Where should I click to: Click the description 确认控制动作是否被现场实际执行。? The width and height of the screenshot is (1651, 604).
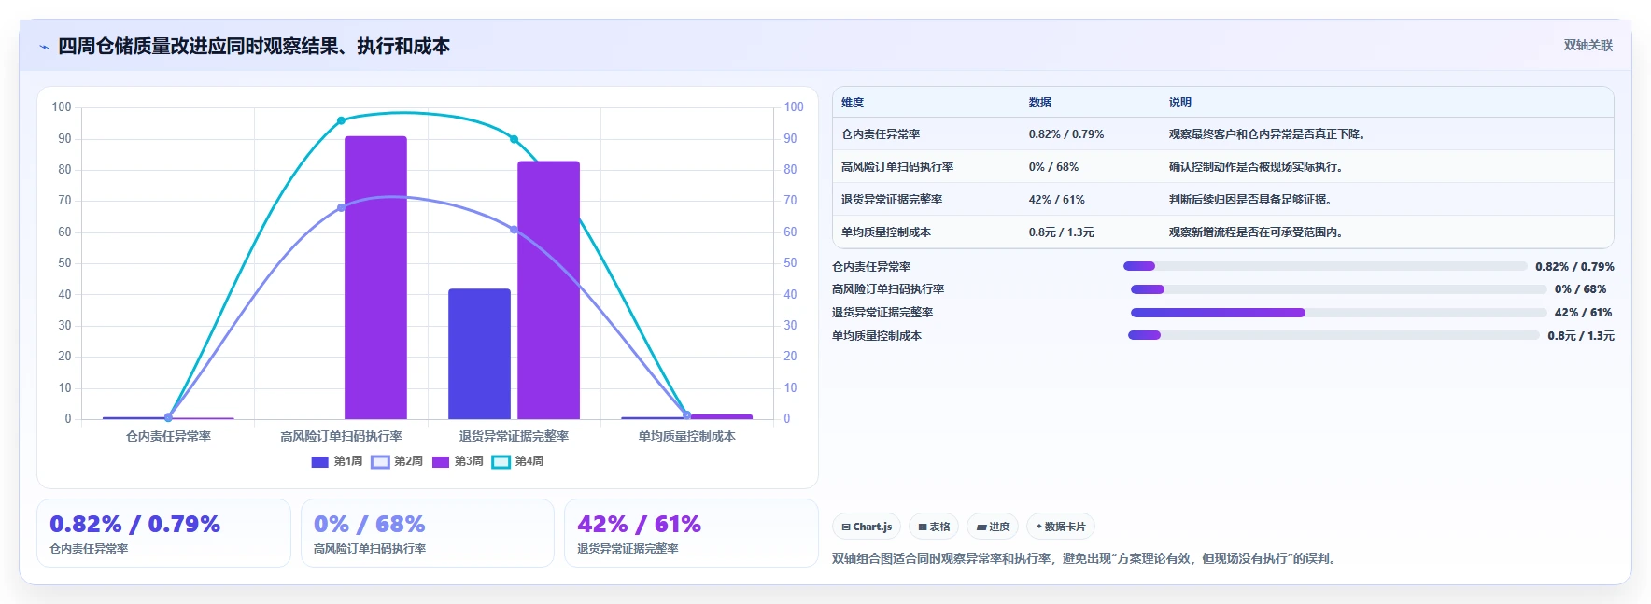pos(1258,167)
